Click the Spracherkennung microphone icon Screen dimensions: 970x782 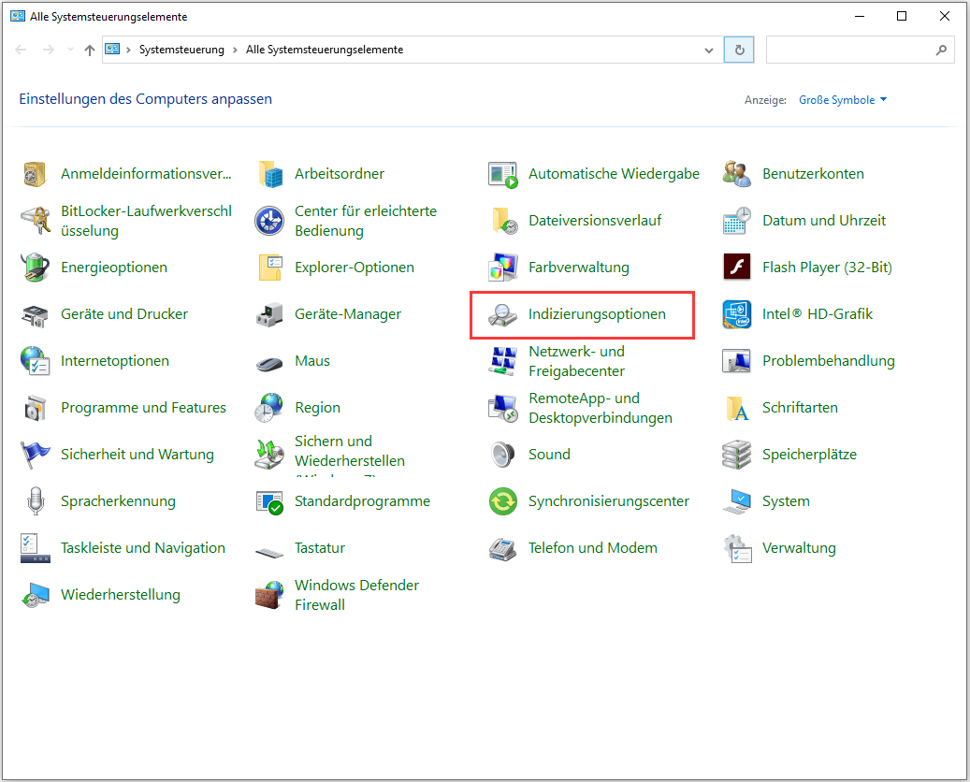pos(35,501)
